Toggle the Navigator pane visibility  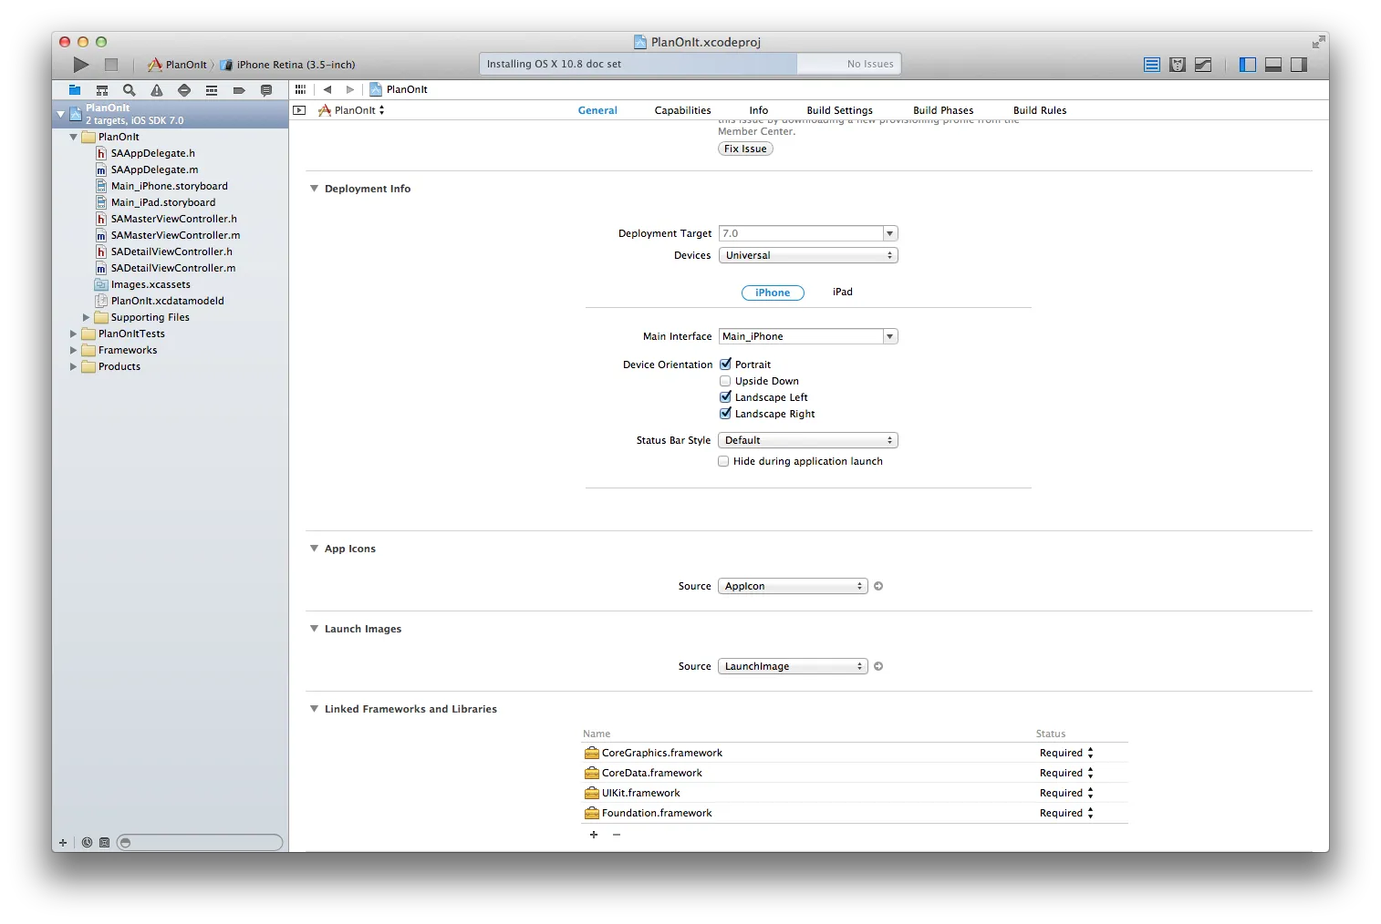(x=1248, y=65)
